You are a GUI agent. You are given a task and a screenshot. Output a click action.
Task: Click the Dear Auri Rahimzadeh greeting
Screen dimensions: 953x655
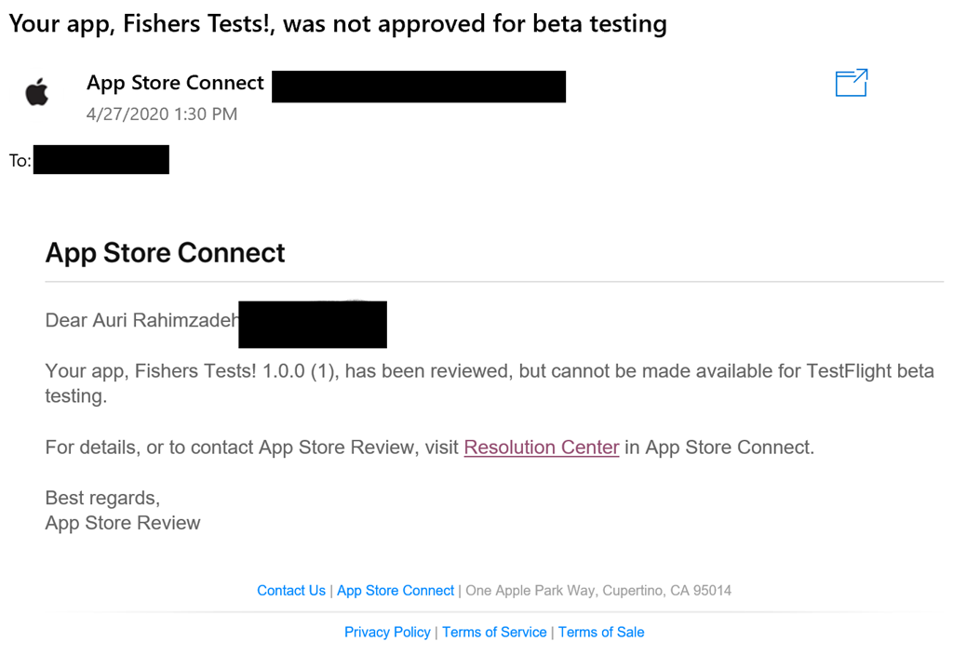coord(141,321)
